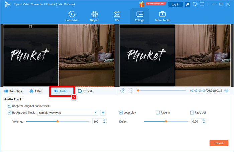Open the Ripper module
The height and width of the screenshot is (152, 234).
click(x=94, y=16)
